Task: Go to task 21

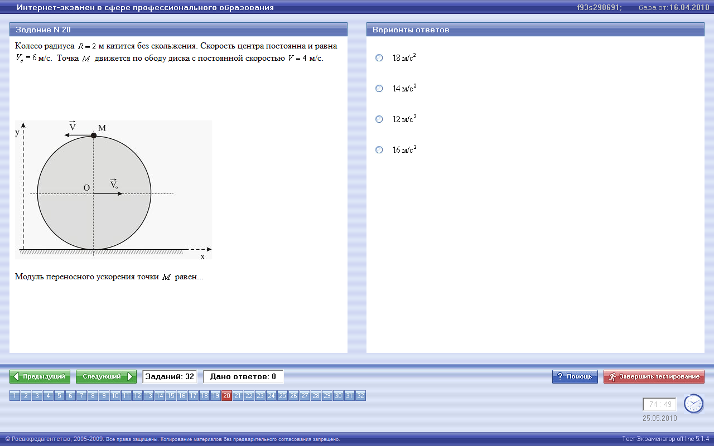Action: pyautogui.click(x=238, y=396)
